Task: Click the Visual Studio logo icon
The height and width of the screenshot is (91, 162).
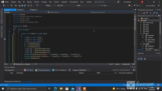Action: (3, 2)
